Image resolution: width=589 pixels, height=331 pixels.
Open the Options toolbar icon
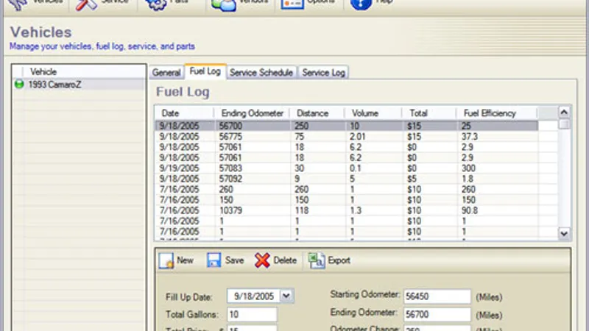click(x=293, y=5)
